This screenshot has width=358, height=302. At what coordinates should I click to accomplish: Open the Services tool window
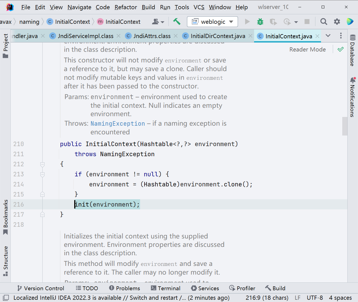205,288
